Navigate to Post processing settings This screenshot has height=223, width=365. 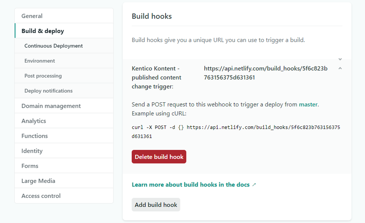(x=43, y=76)
